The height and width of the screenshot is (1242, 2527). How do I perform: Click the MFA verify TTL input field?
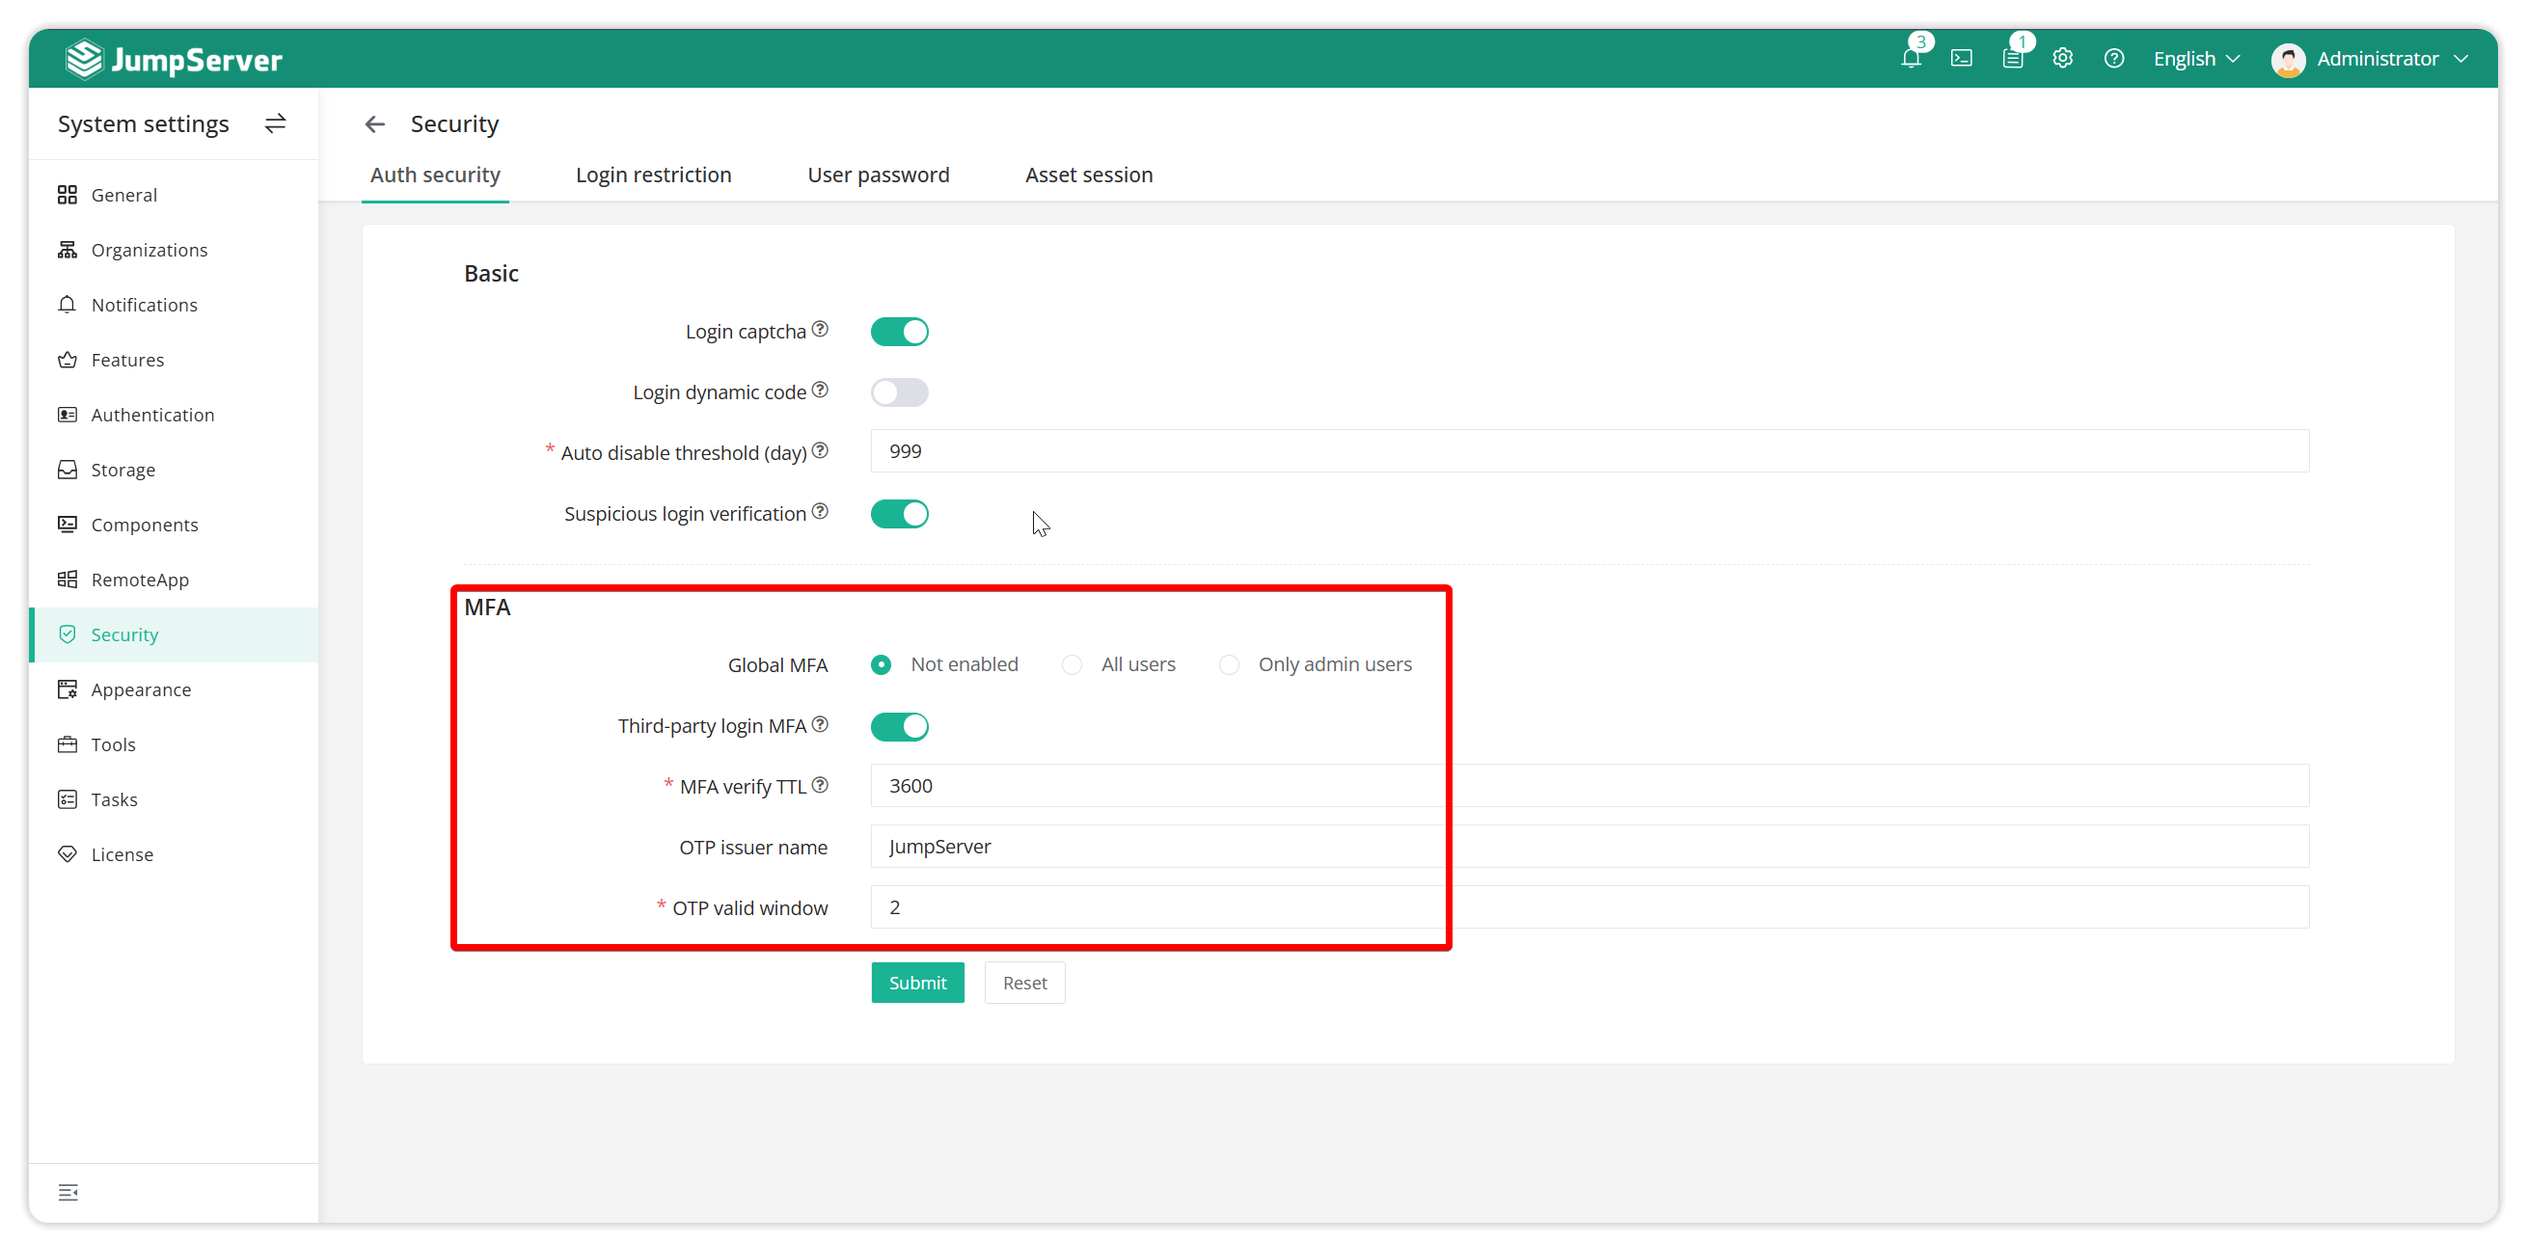click(1590, 786)
